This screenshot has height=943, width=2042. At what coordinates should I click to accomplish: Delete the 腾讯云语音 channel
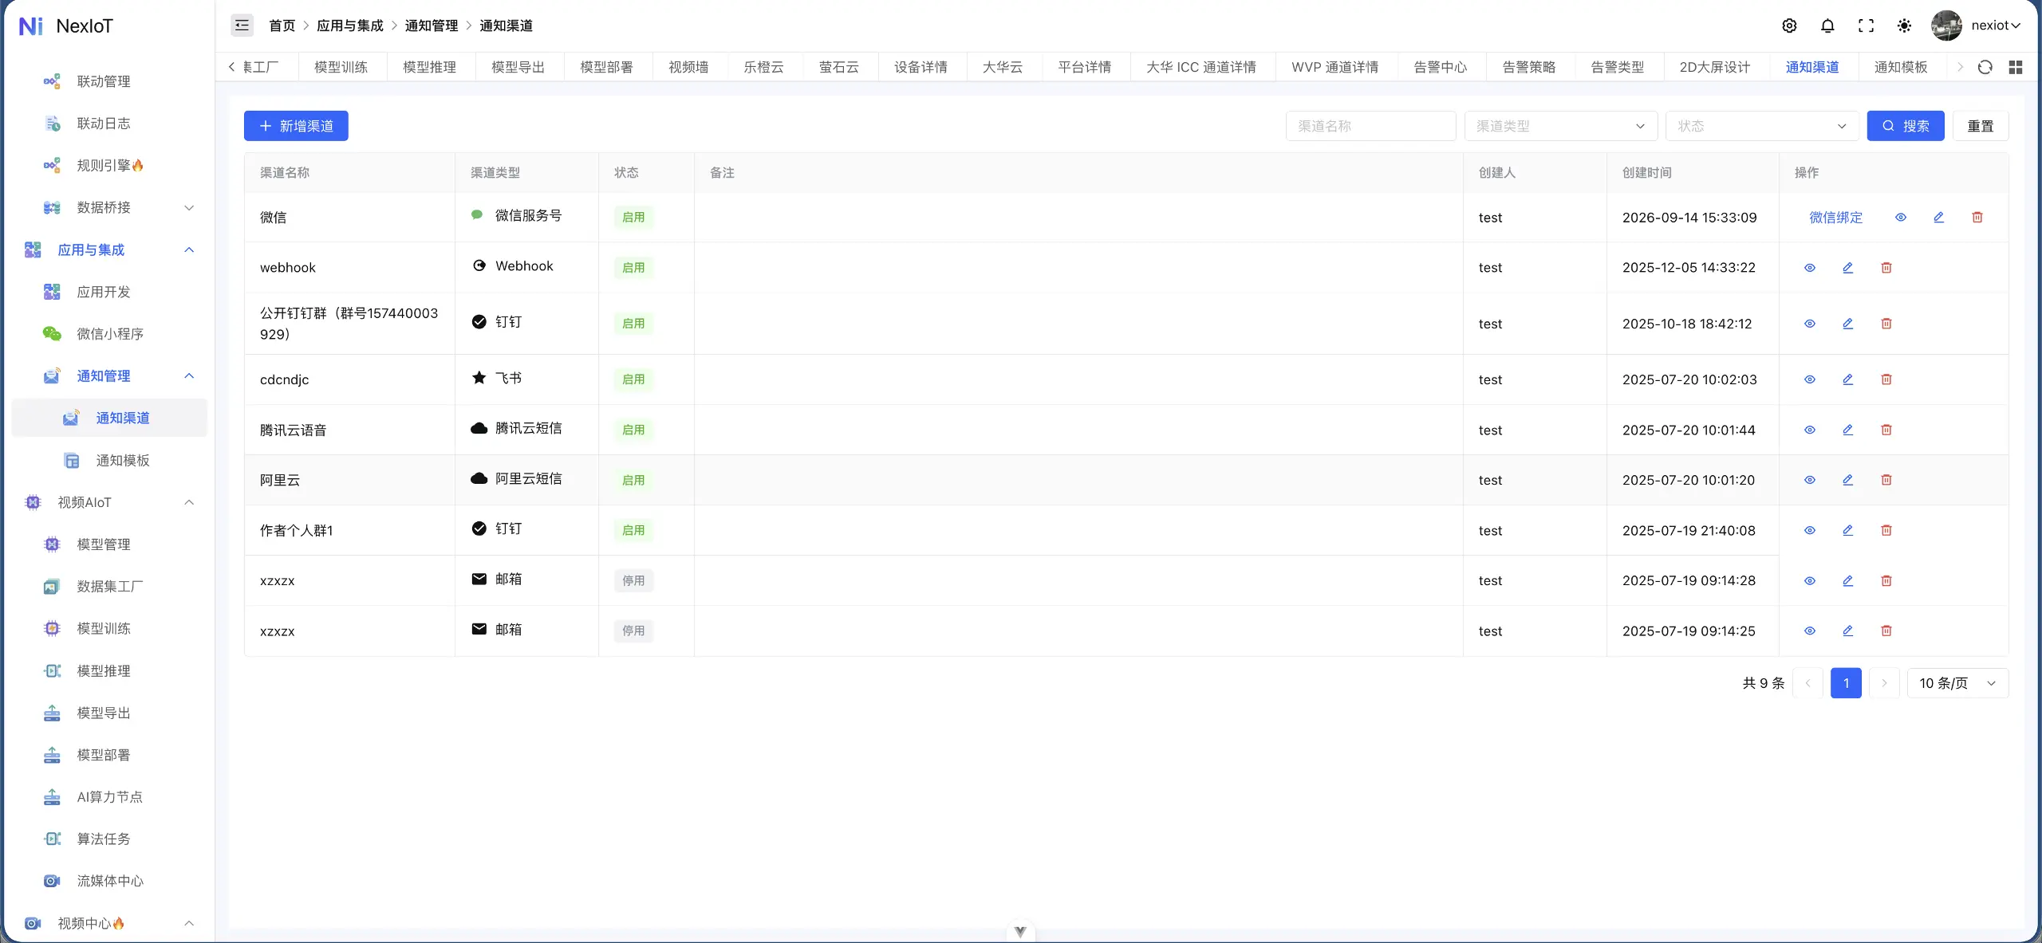point(1886,430)
